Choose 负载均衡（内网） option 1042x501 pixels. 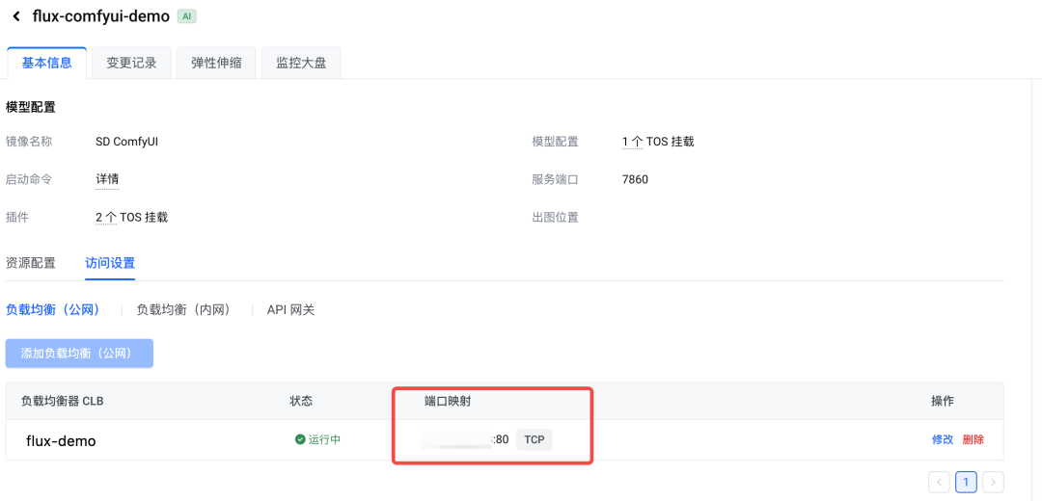(x=184, y=309)
